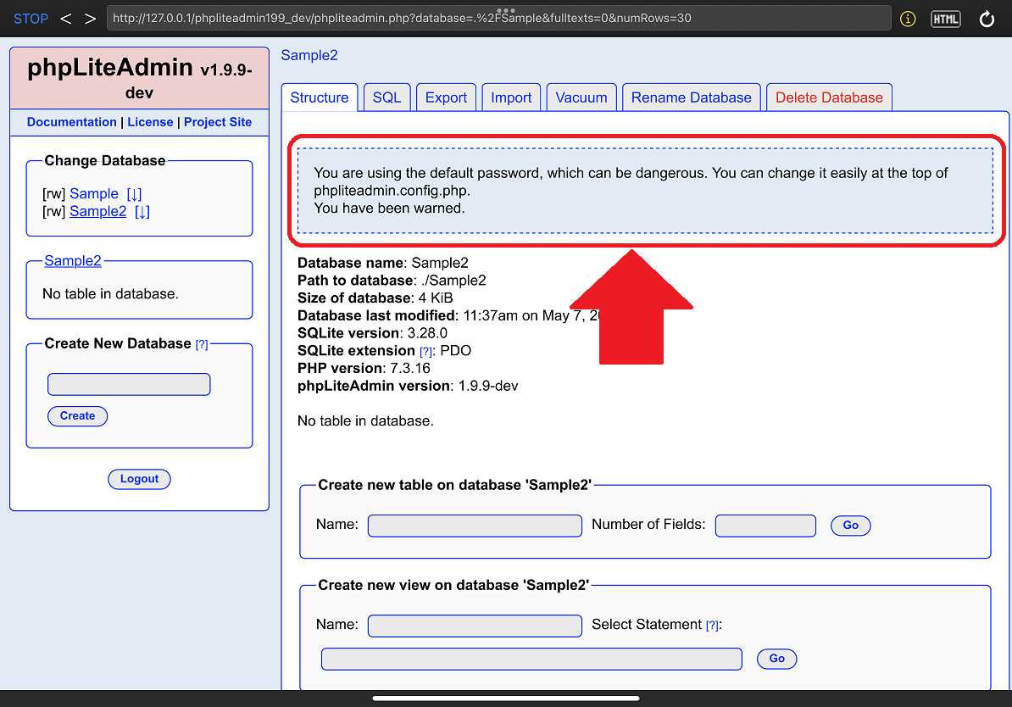Focus the new table Name field
Viewport: 1012px width, 707px height.
click(475, 526)
